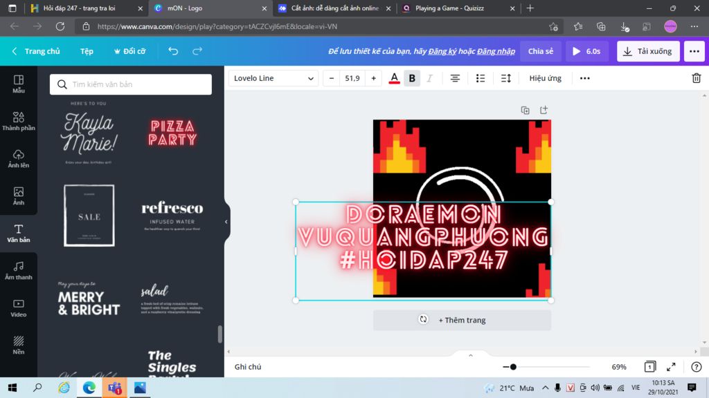The image size is (709, 398).
Task: Select the Merry & Bright text template
Action: tap(89, 299)
